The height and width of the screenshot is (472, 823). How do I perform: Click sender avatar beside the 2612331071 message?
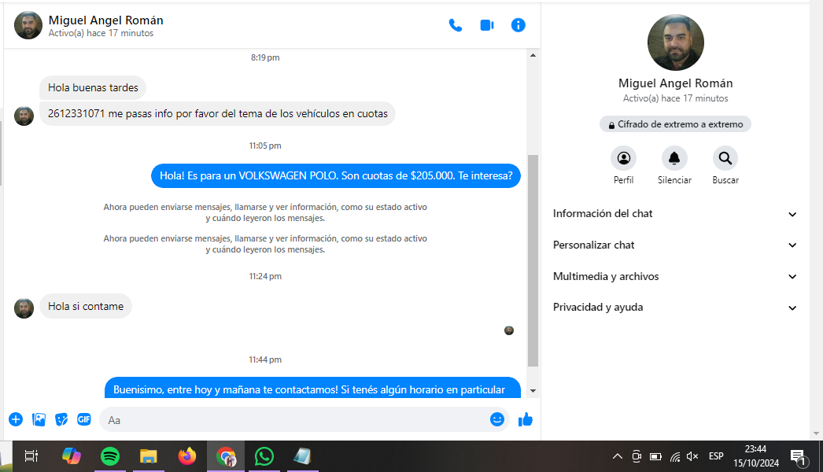coord(24,116)
